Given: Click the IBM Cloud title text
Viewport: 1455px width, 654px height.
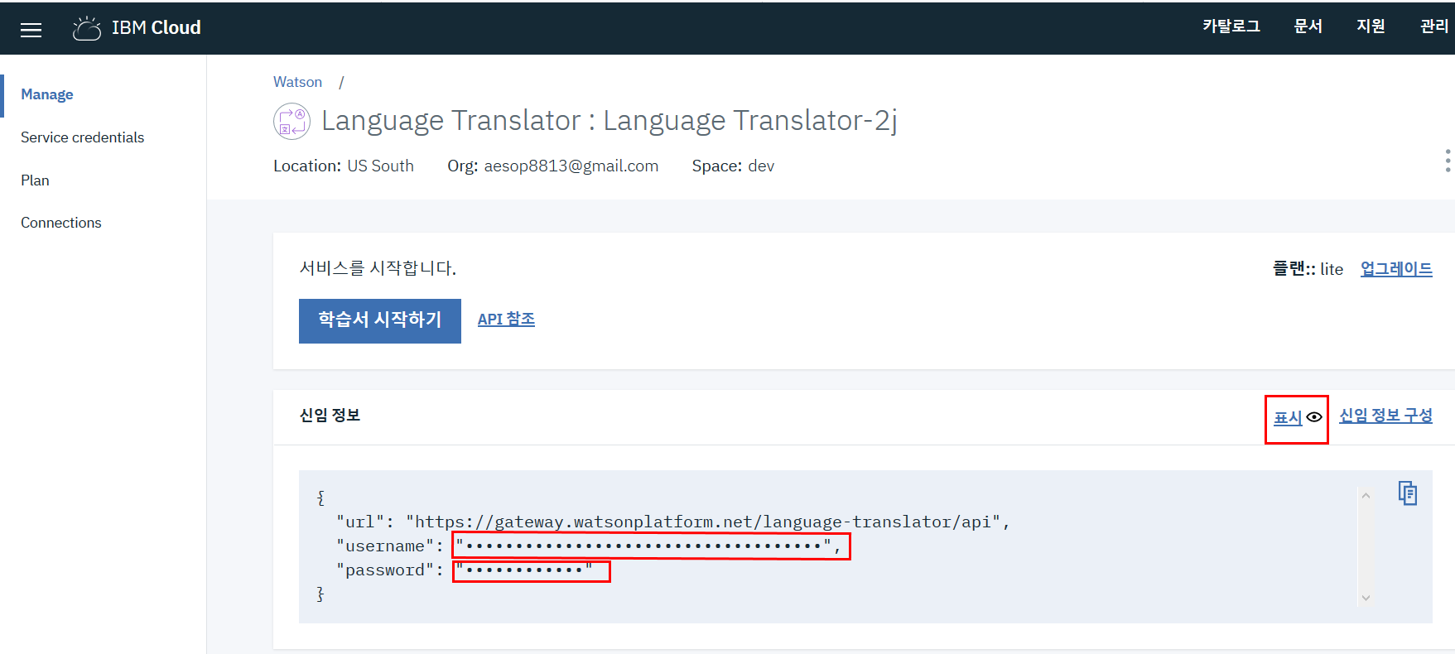Looking at the screenshot, I should (156, 28).
